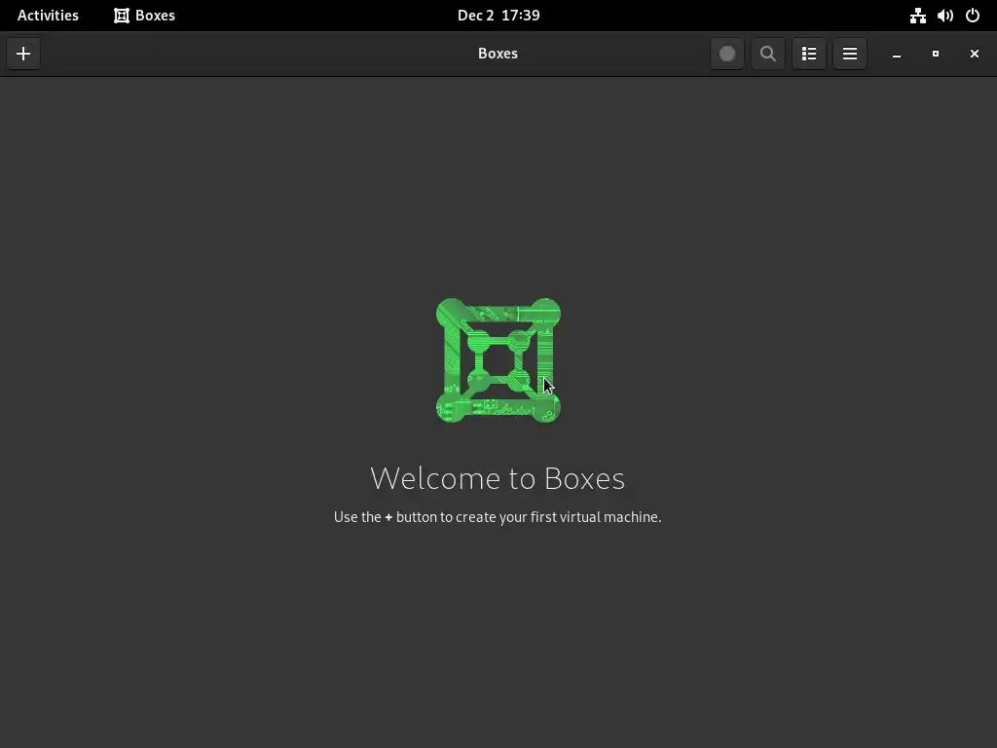Open search with the magnifier icon

tap(767, 54)
